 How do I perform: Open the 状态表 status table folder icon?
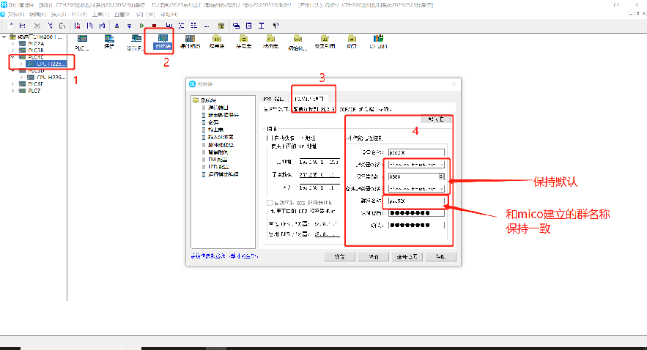pos(270,42)
